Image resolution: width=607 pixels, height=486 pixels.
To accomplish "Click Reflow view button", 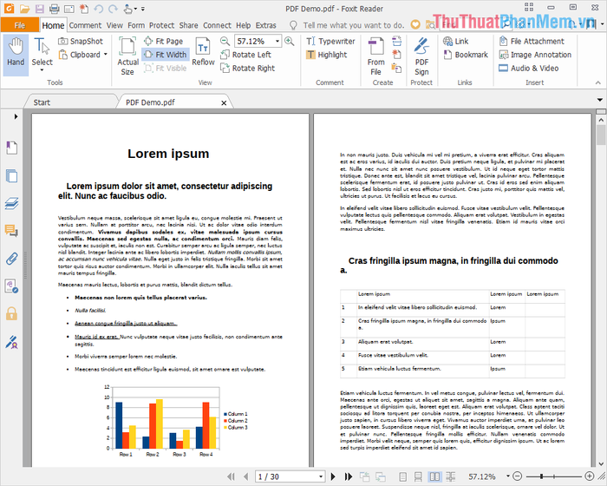I will pyautogui.click(x=203, y=52).
